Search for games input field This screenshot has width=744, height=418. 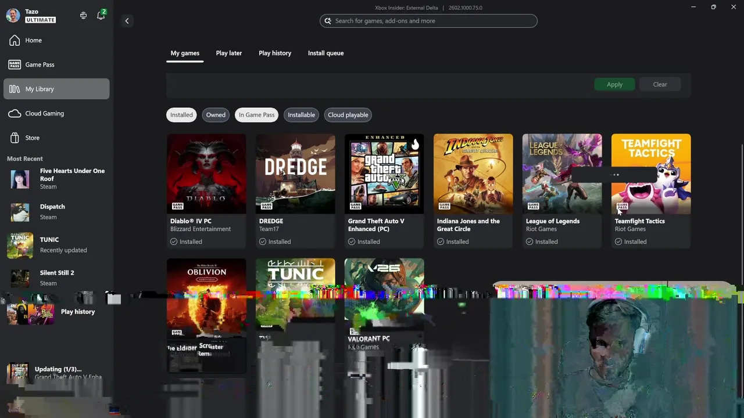tap(428, 21)
